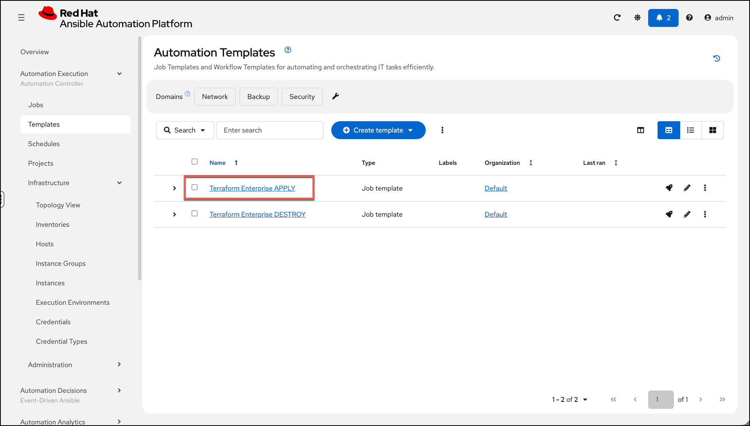Screen dimensions: 750x426
Task: Open kebab menu for Terraform Enterprise DESTROY
Action: click(705, 214)
